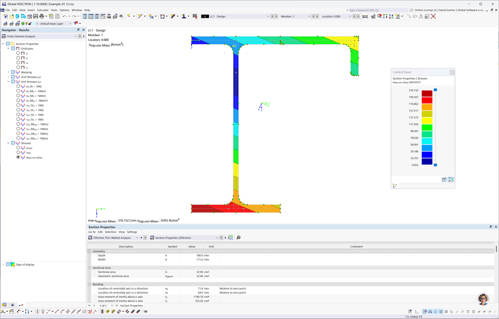Screen dimensions: 499x319
Task: Open the Copy/Edit icon near layer selector
Action: (x=17, y=23)
